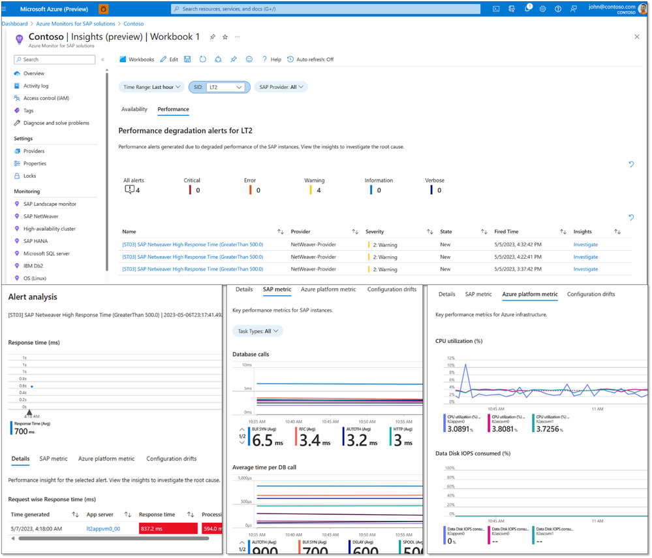Switch to the Availability tab
652x558 pixels.
click(134, 109)
